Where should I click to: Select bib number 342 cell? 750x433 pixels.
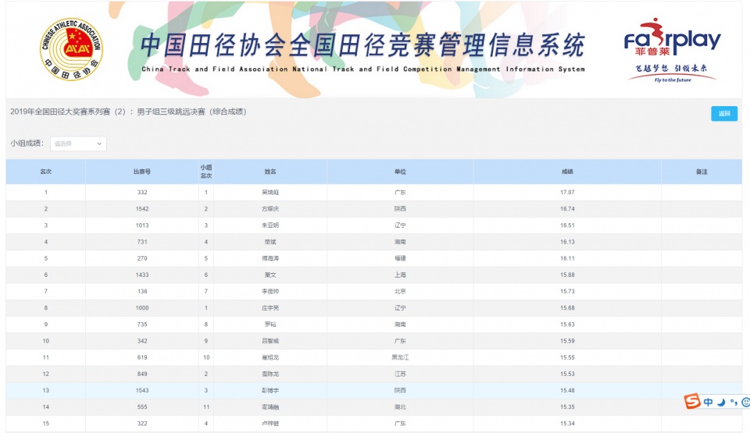[x=142, y=341]
